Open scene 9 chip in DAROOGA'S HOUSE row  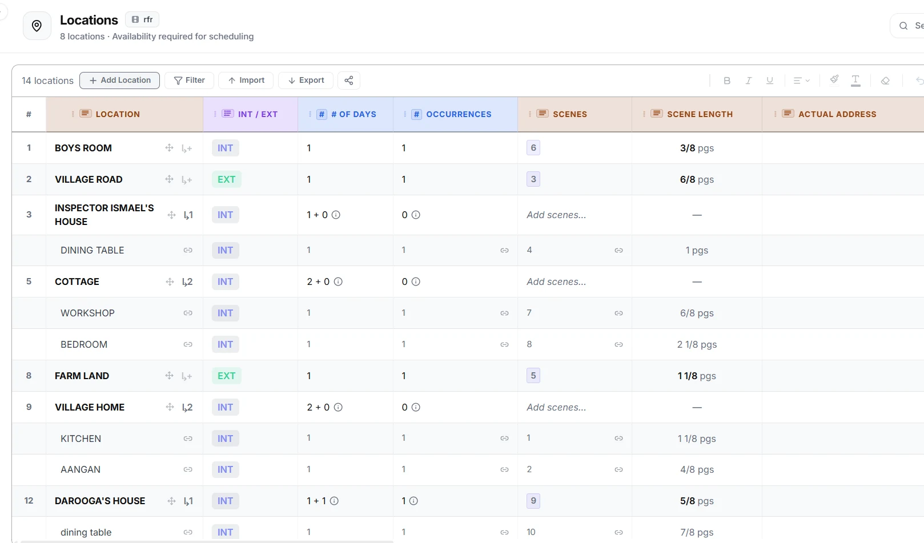pyautogui.click(x=533, y=501)
